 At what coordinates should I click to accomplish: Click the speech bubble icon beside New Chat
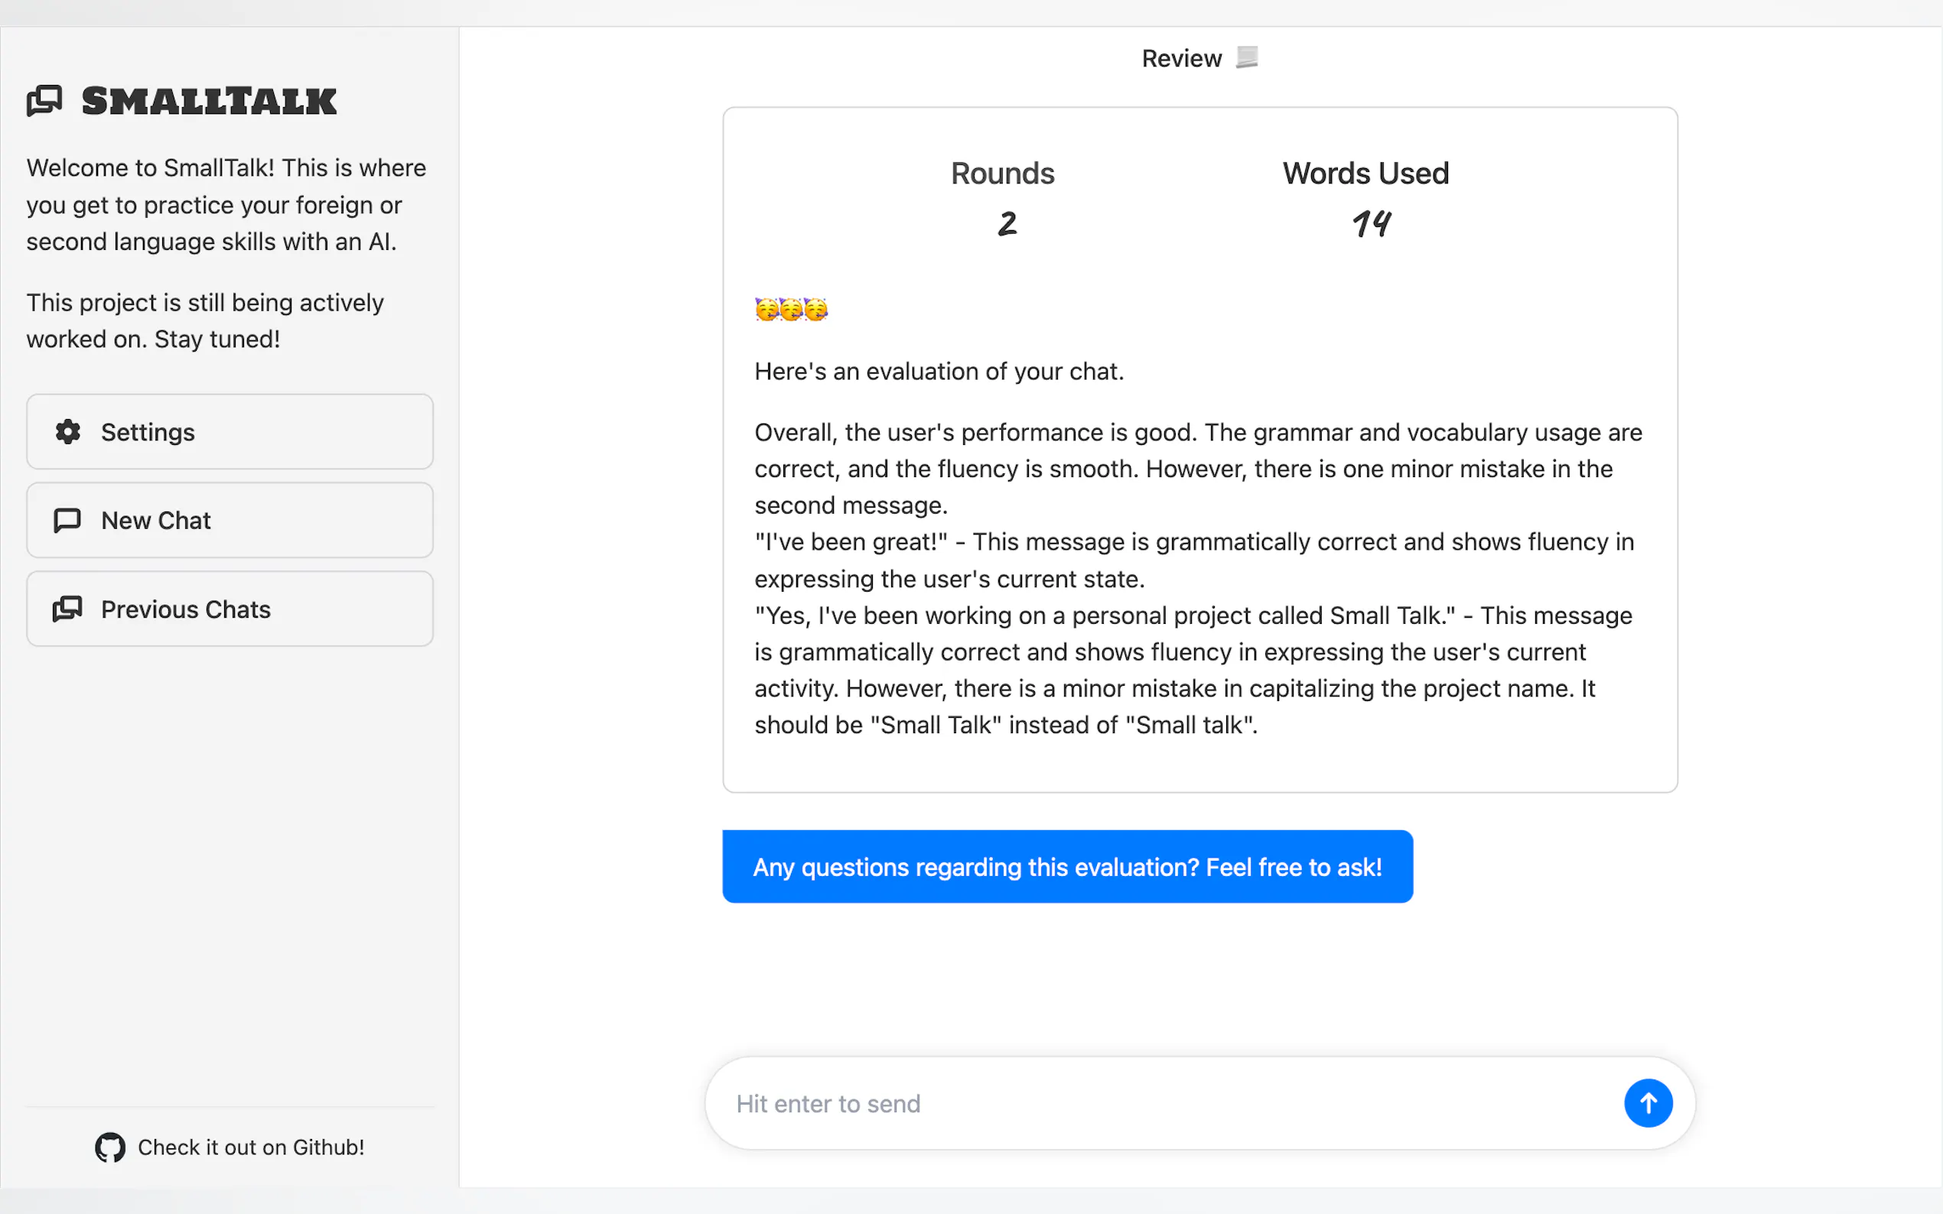pyautogui.click(x=67, y=521)
